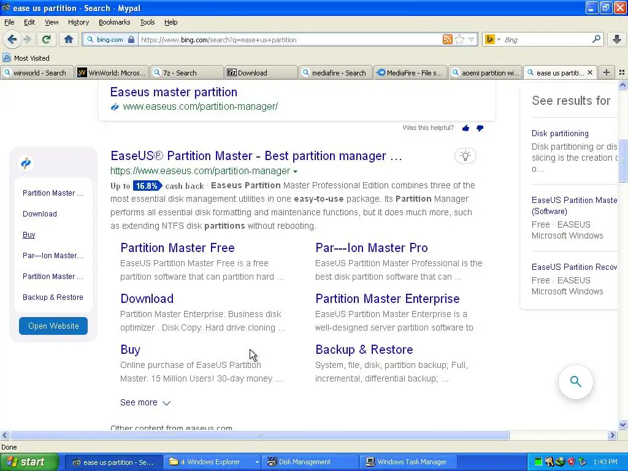
Task: Open the bookmark star dropdown arrow
Action: coord(472,40)
